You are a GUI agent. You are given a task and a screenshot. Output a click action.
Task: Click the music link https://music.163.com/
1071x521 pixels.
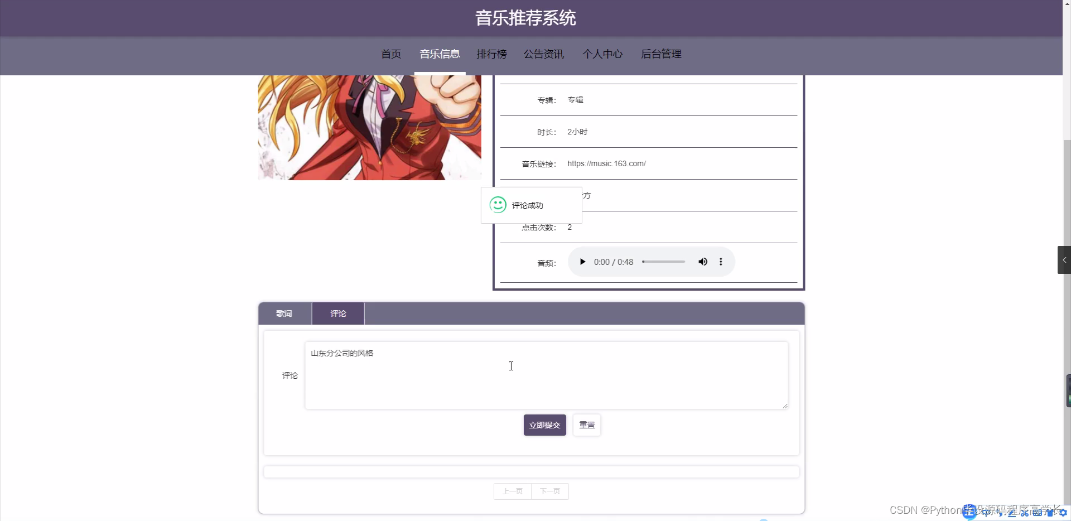pyautogui.click(x=606, y=163)
